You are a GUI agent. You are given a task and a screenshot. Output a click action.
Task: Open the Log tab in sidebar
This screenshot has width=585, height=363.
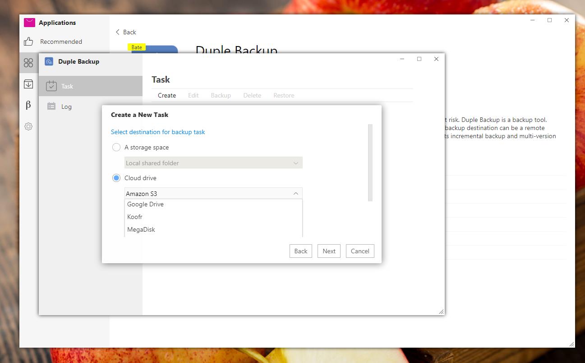click(66, 107)
